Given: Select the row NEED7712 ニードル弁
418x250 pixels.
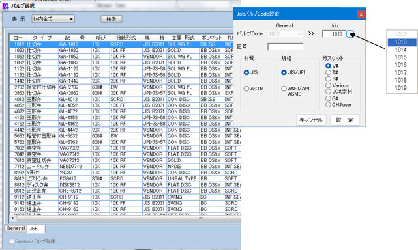Looking at the screenshot, I should point(125,167).
